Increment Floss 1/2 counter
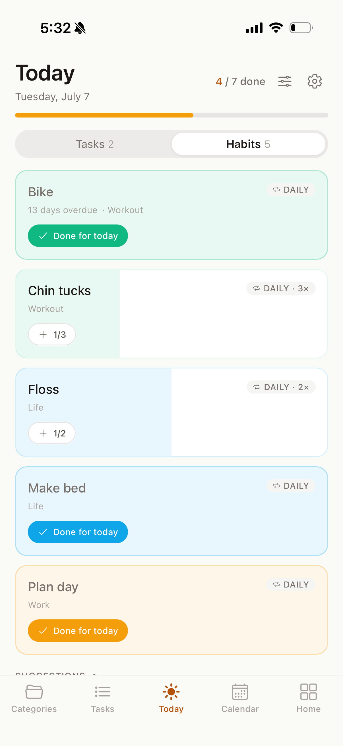Screen dimensions: 343x746 (52, 433)
